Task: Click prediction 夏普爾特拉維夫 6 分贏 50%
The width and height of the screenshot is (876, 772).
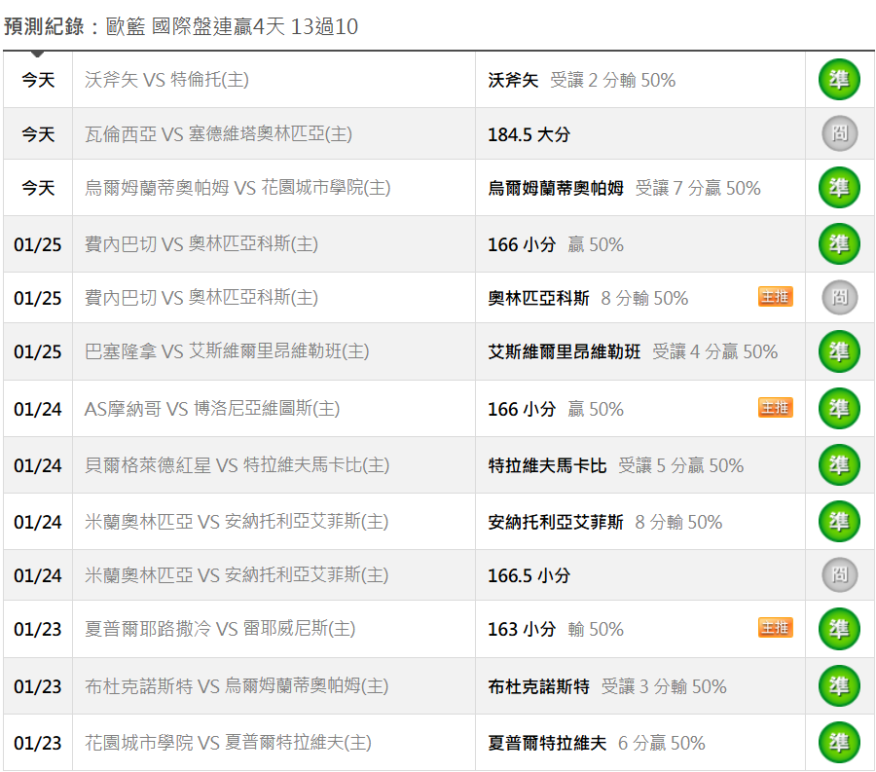Action: 596,743
